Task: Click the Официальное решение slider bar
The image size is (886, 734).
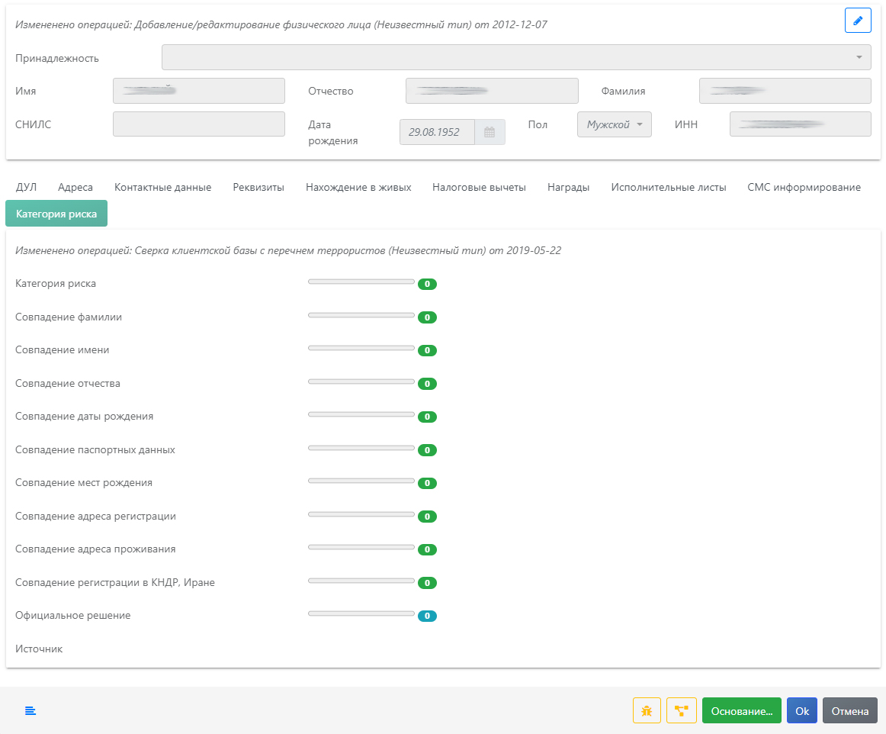Action: (x=361, y=613)
